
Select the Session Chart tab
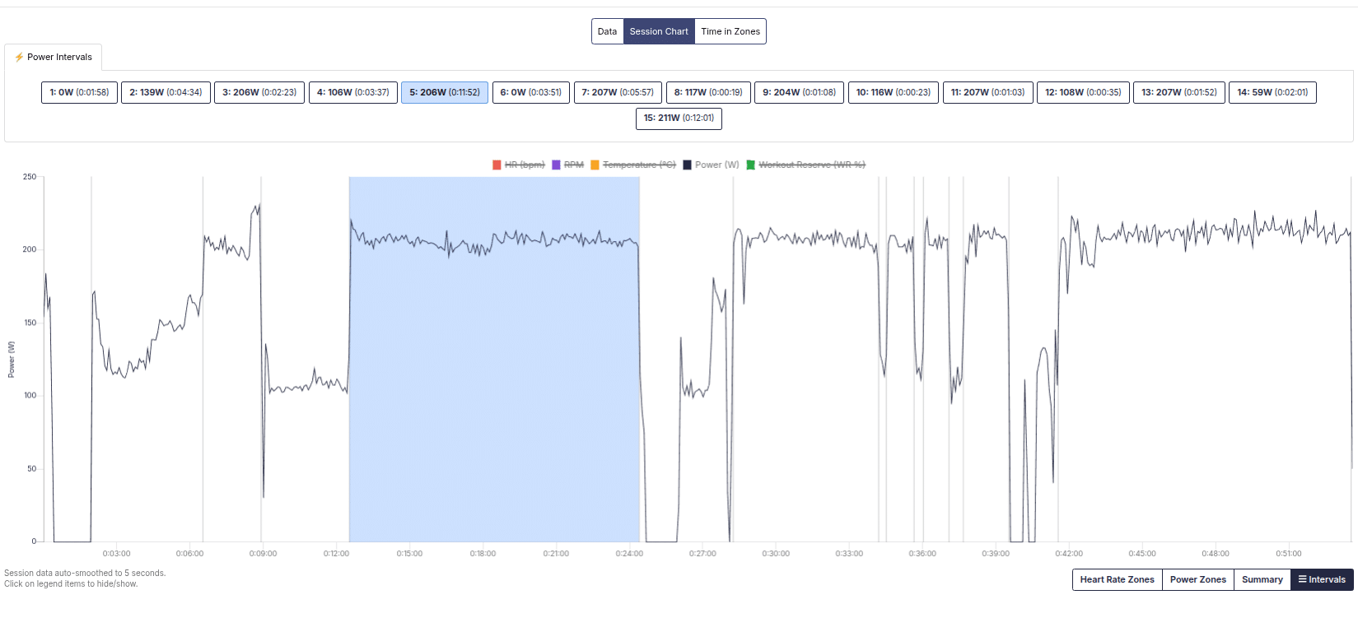point(659,31)
